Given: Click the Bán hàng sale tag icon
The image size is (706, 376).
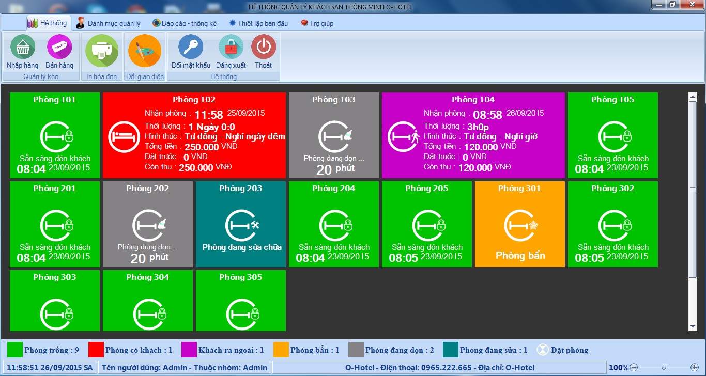Looking at the screenshot, I should [x=59, y=48].
